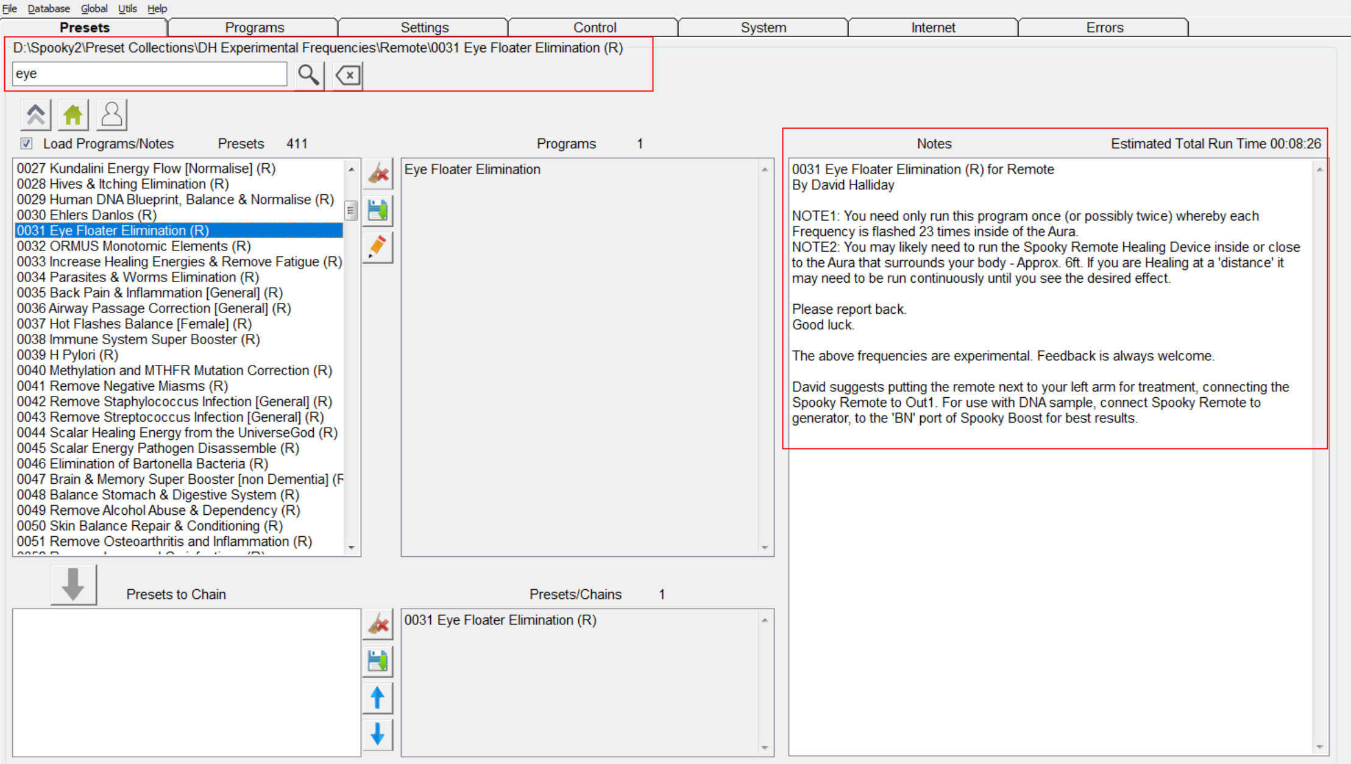Clear programs list with top broom icon
Image resolution: width=1351 pixels, height=764 pixels.
(x=378, y=174)
